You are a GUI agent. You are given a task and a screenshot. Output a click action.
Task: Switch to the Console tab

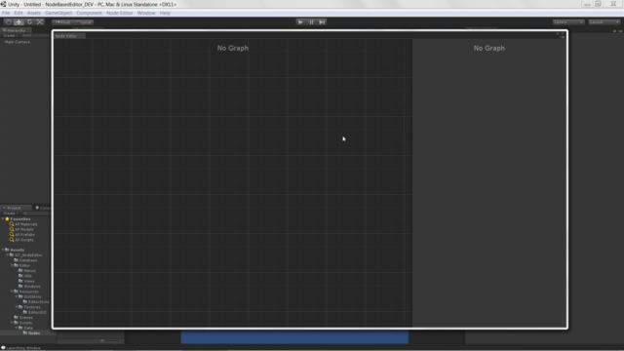(42, 208)
